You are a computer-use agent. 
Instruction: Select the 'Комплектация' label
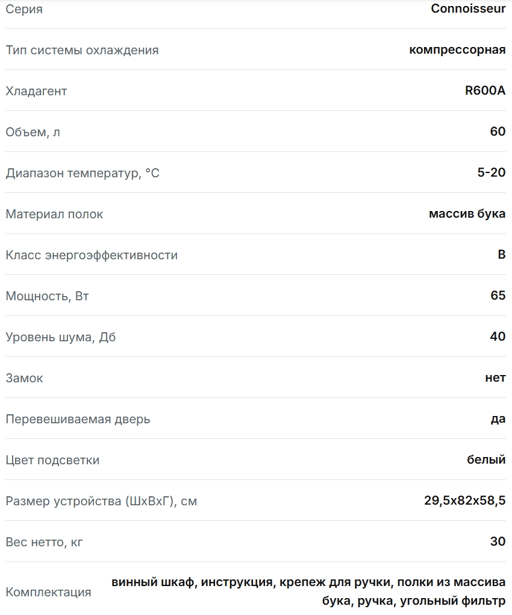tap(48, 592)
